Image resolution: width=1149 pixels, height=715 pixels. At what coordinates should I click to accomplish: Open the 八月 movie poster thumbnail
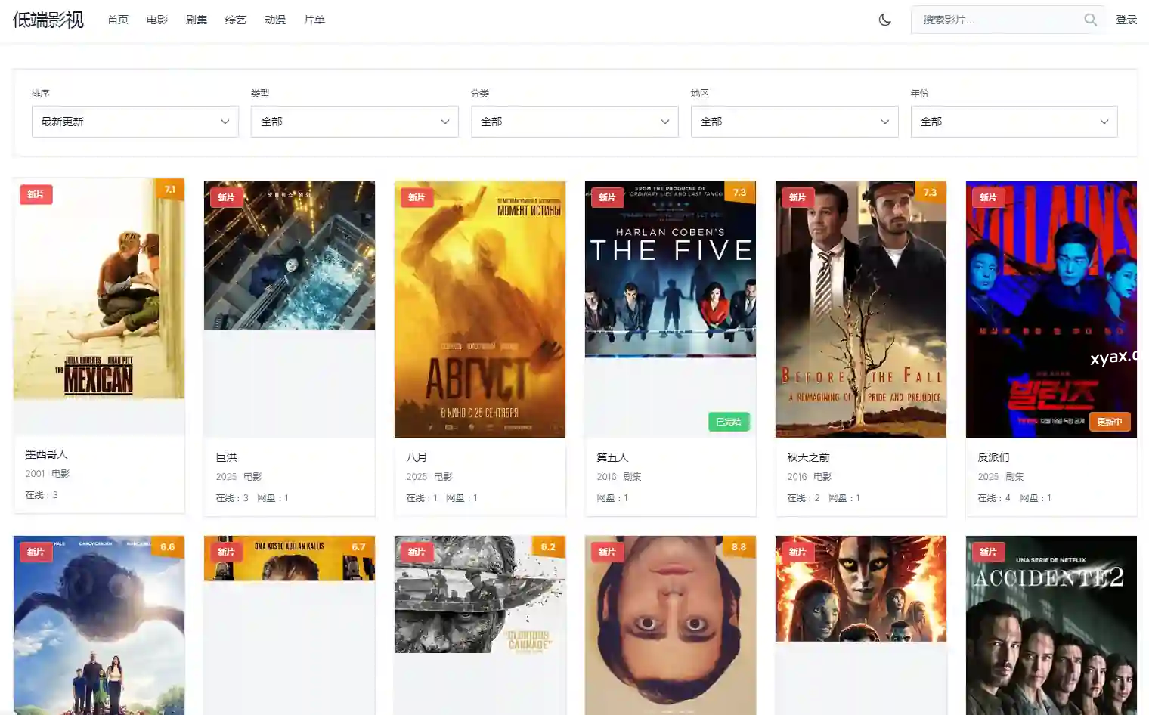(x=480, y=309)
